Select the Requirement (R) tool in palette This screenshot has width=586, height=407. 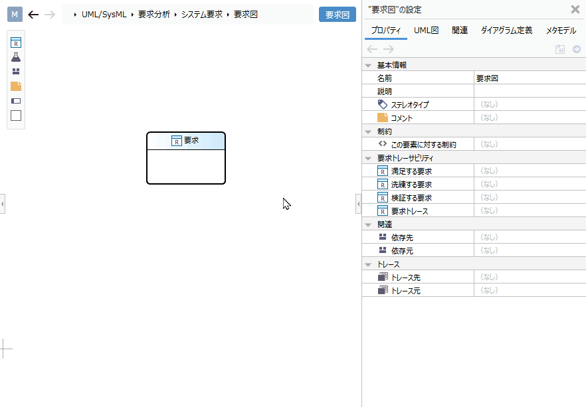(x=16, y=42)
